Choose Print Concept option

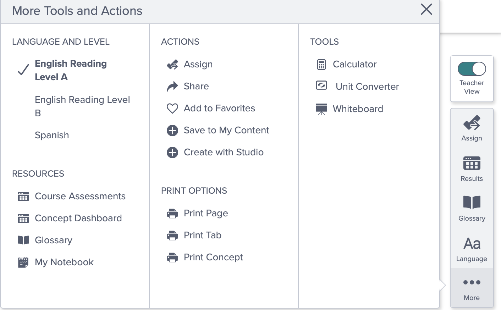point(205,257)
